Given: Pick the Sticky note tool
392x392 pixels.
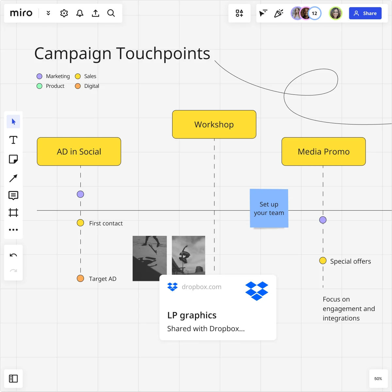Looking at the screenshot, I should point(13,159).
